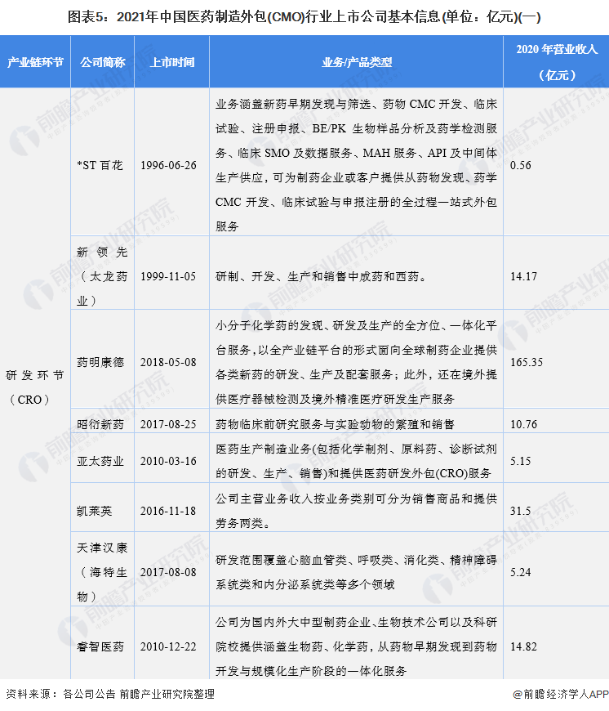Select revenue value 5.24
The height and width of the screenshot is (711, 609).
pyautogui.click(x=520, y=572)
